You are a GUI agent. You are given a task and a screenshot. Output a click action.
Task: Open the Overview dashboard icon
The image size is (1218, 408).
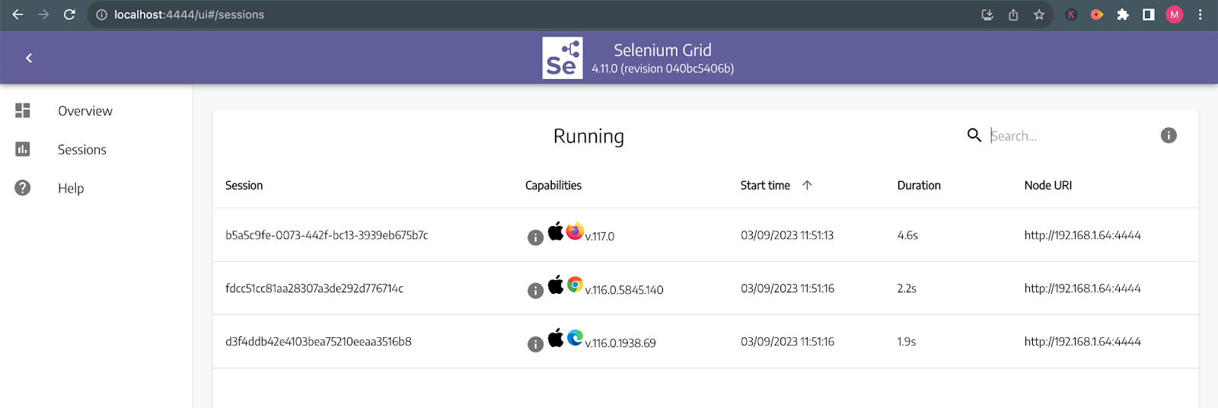(x=23, y=110)
